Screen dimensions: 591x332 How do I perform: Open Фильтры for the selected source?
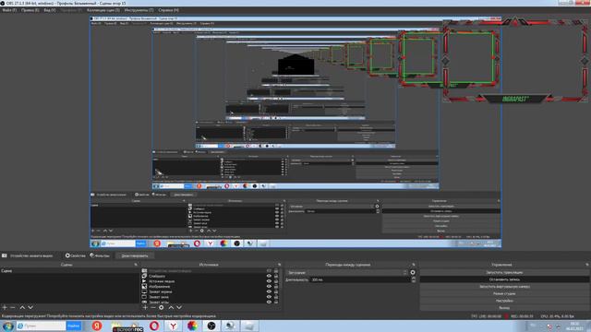[100, 255]
